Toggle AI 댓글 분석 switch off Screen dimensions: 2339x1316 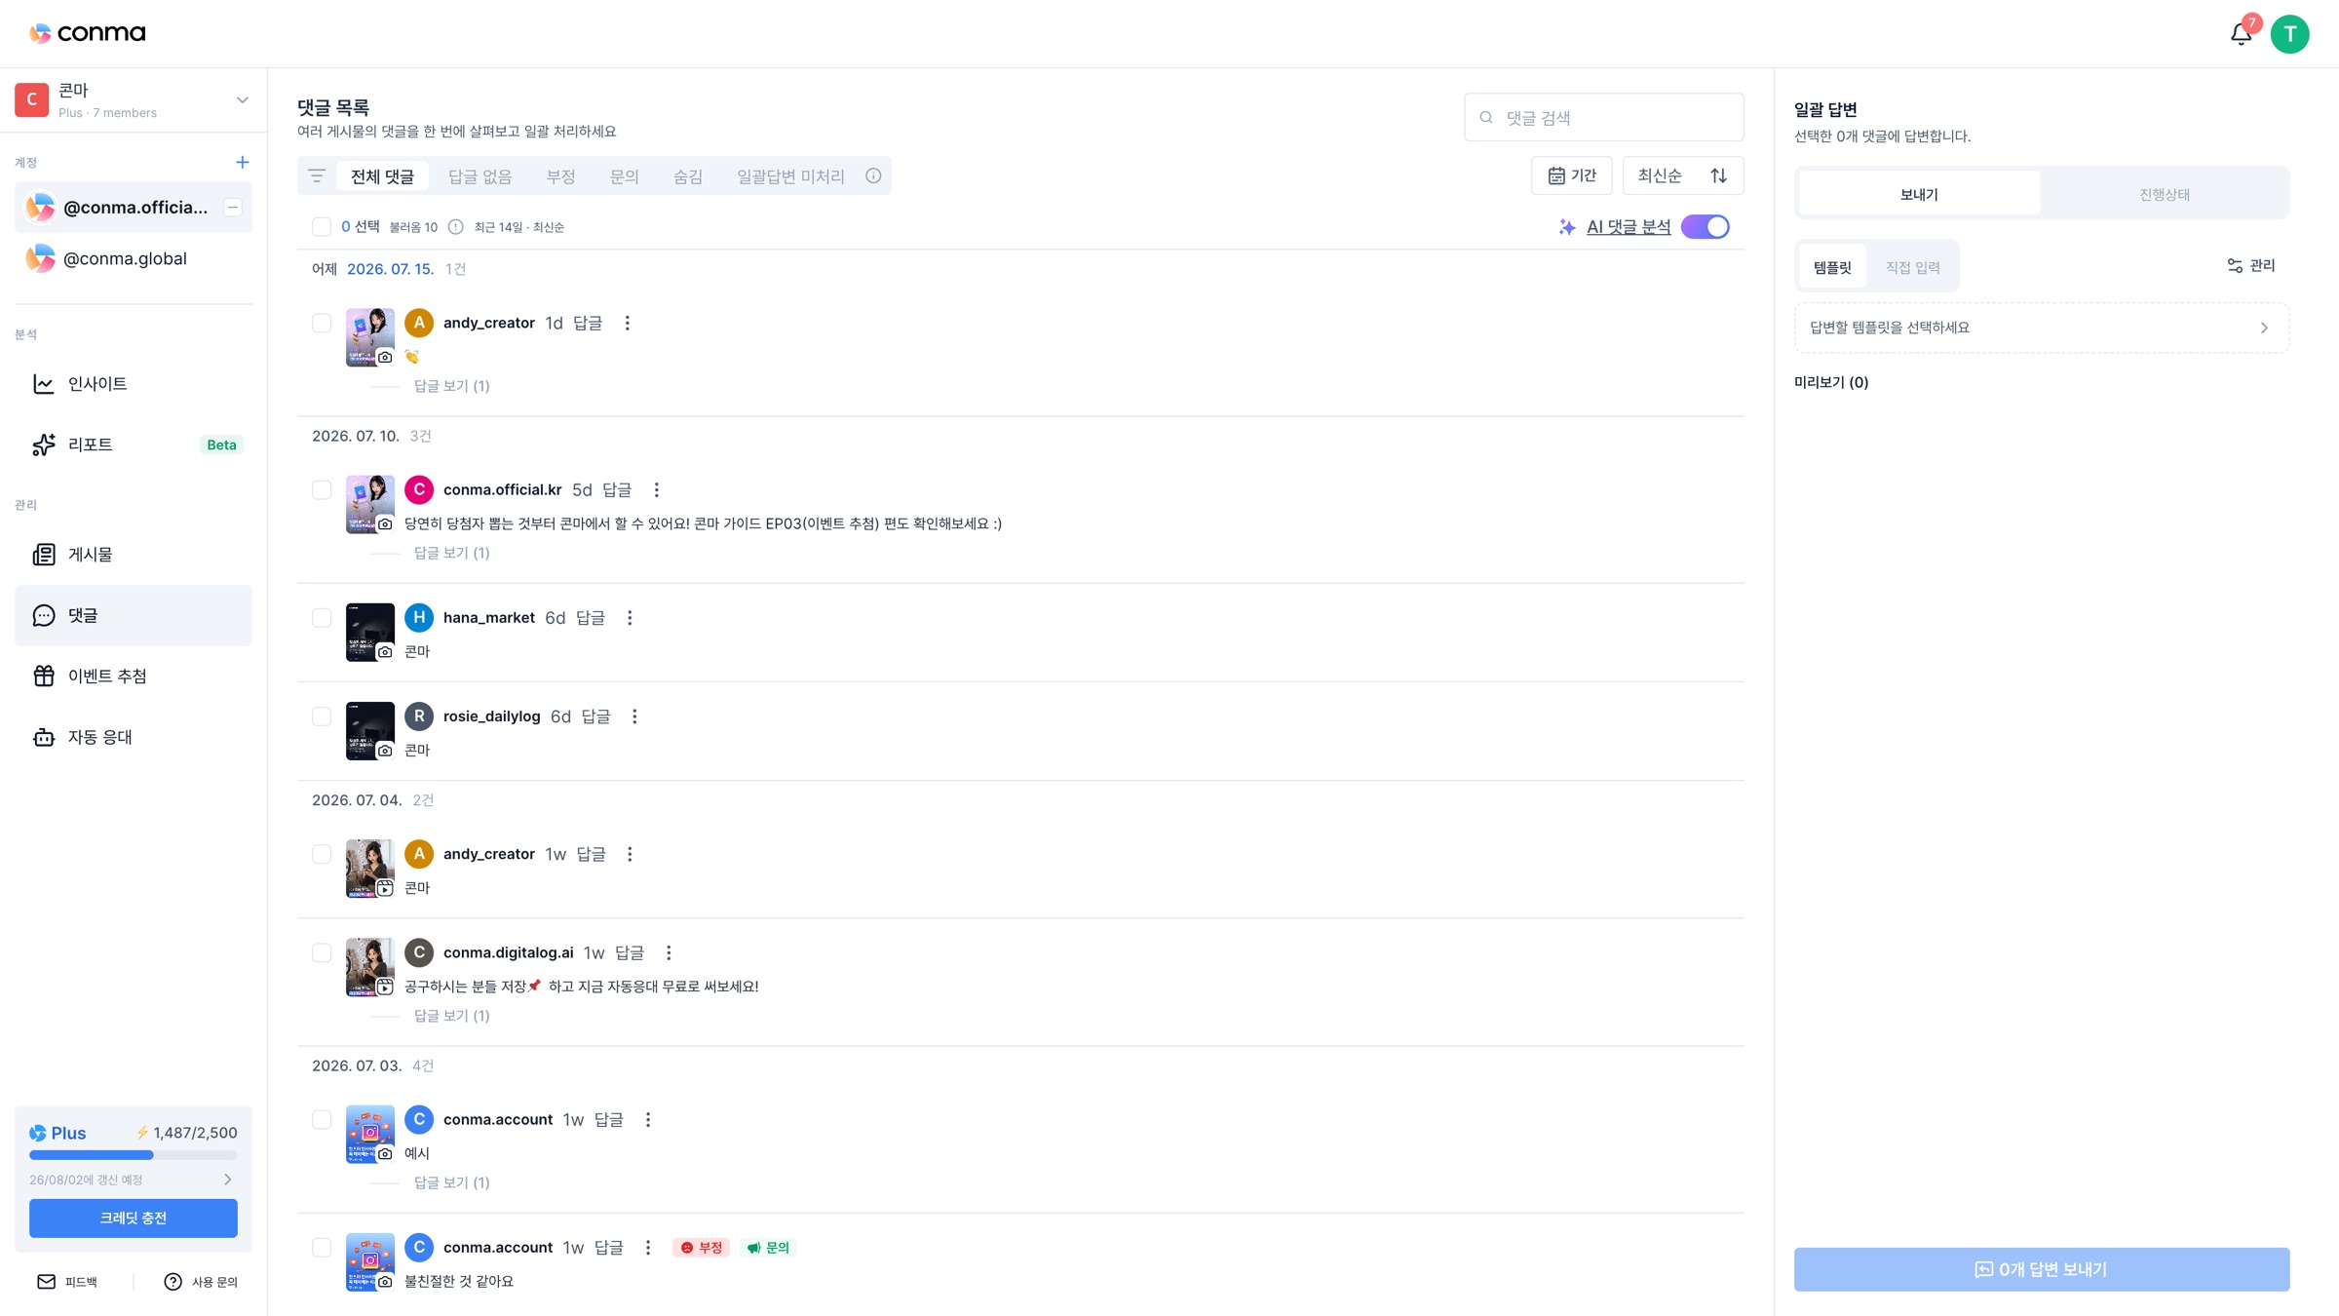click(x=1705, y=227)
